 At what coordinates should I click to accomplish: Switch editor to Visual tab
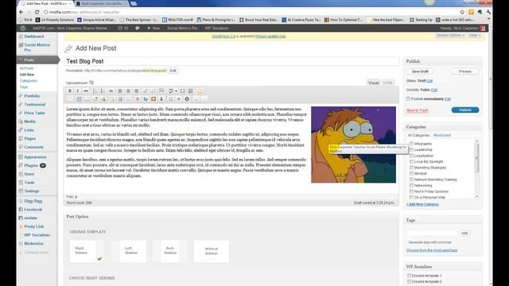[373, 83]
